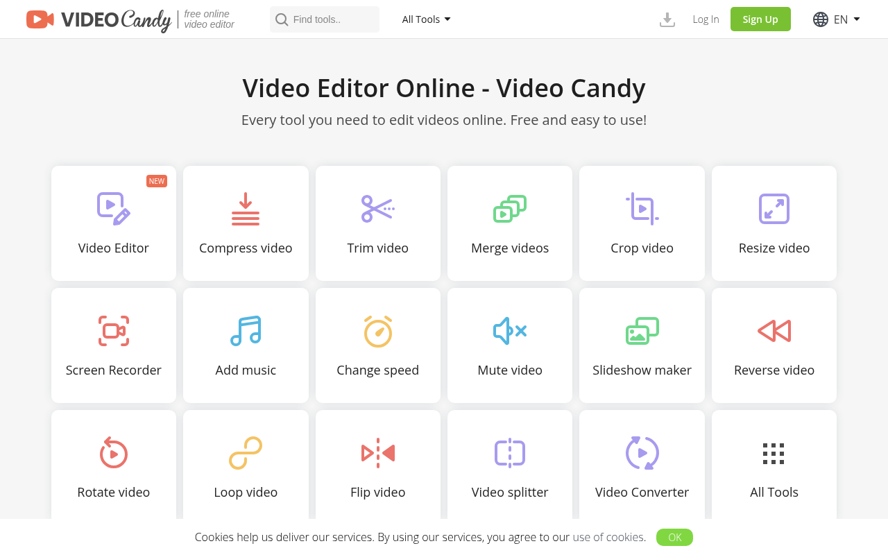Click the Add music note icon
The image size is (888, 555).
246,330
